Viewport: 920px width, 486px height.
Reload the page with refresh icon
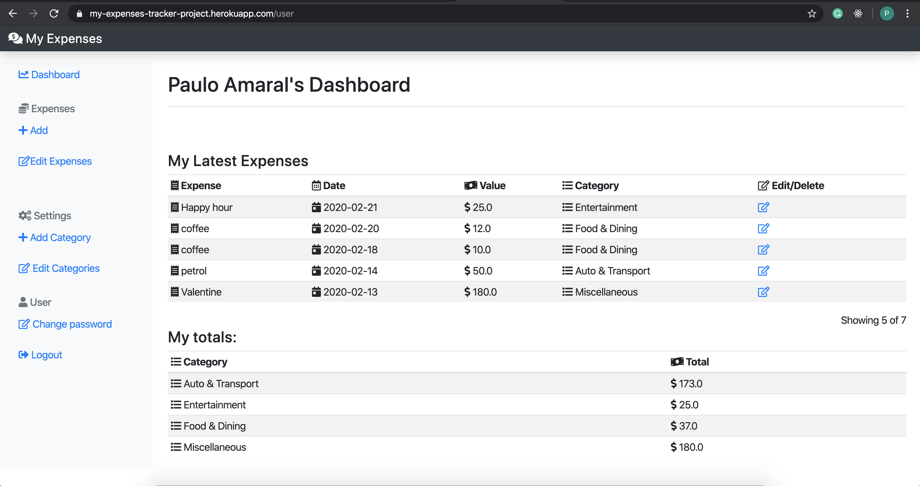pos(54,13)
